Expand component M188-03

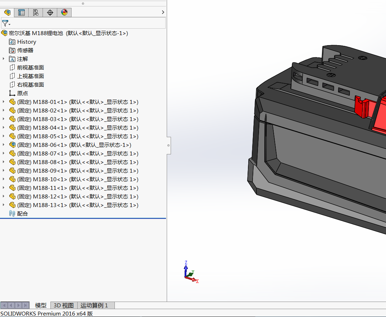click(x=4, y=119)
